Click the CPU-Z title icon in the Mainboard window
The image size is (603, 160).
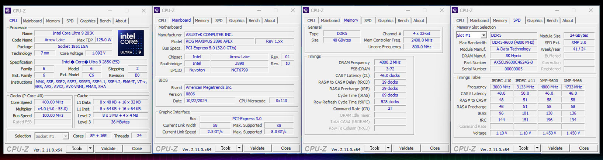pos(157,10)
